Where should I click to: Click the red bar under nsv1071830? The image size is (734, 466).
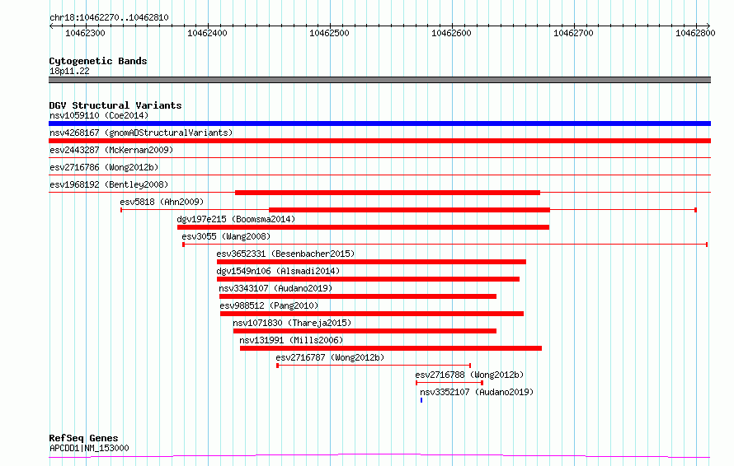(365, 331)
